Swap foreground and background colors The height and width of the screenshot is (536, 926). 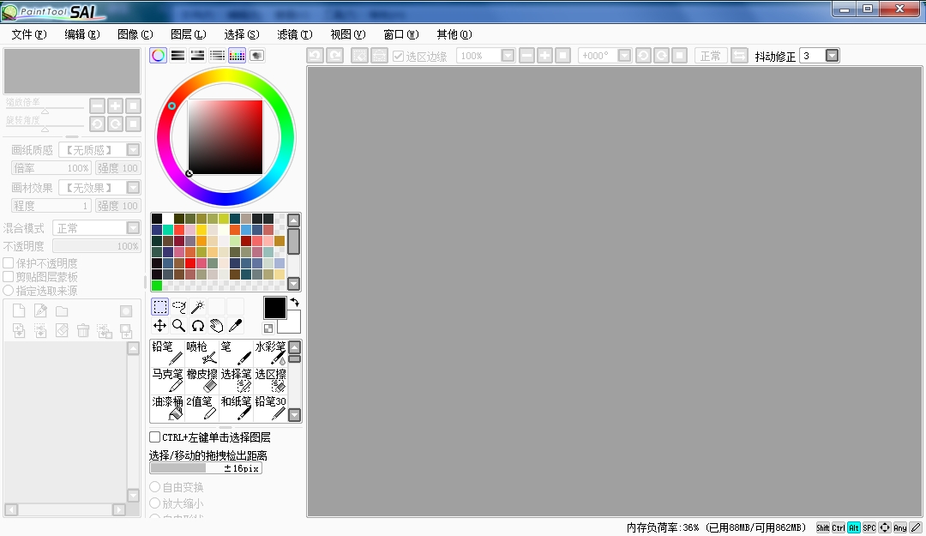point(293,303)
